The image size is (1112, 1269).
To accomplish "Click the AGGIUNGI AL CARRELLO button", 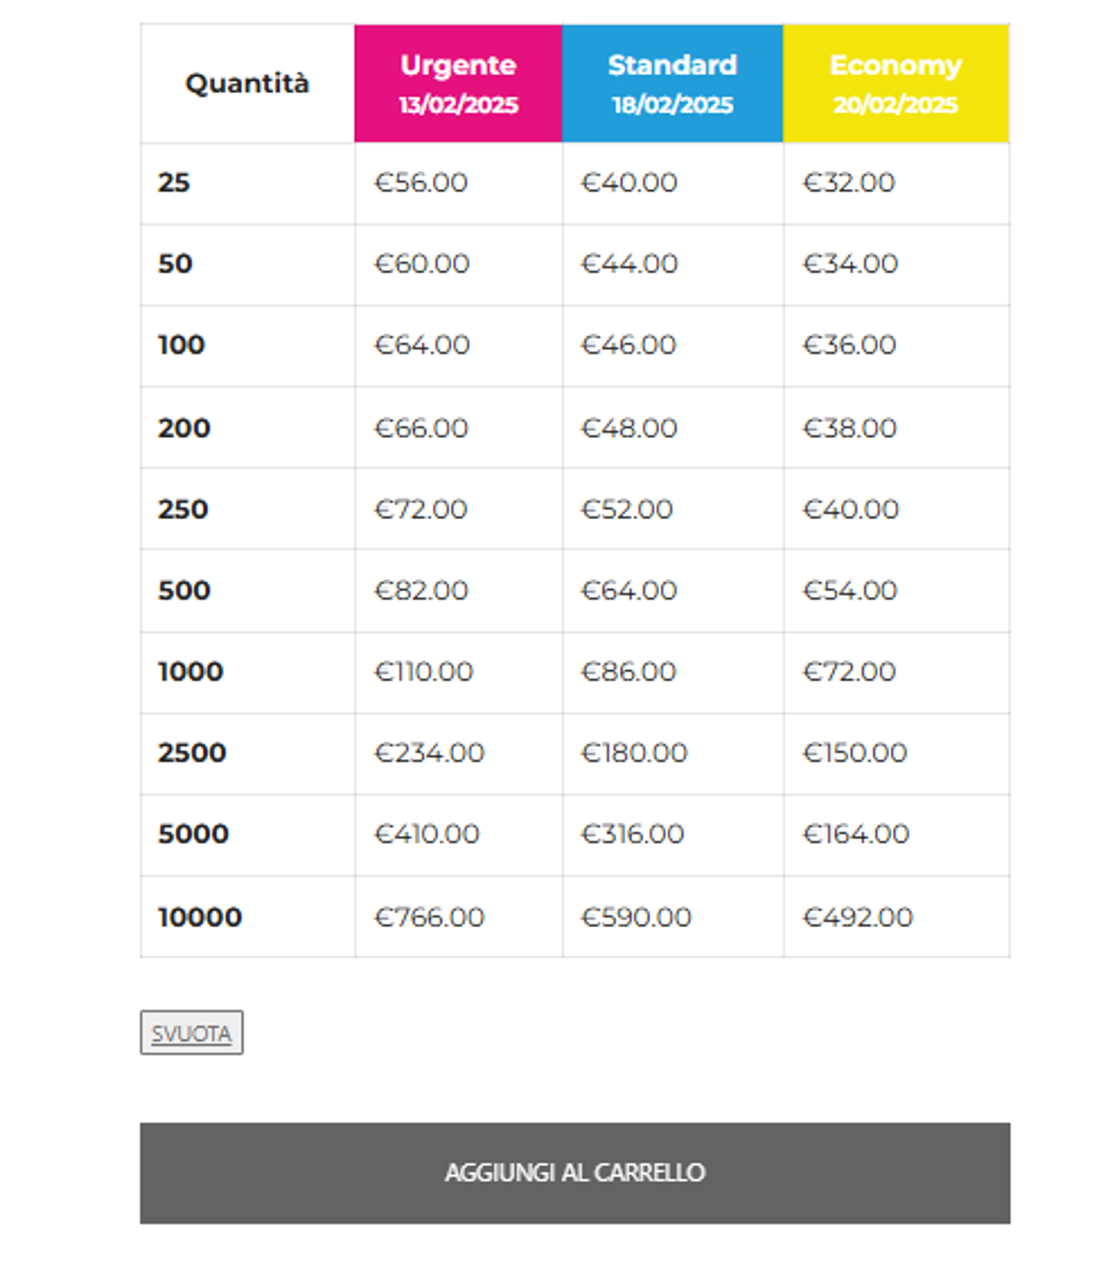I will tap(575, 1173).
